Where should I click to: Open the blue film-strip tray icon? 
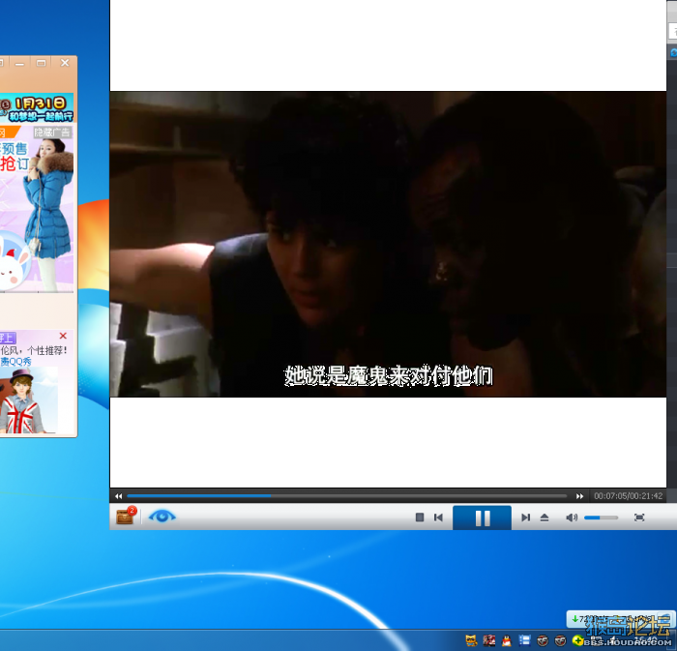[x=524, y=640]
